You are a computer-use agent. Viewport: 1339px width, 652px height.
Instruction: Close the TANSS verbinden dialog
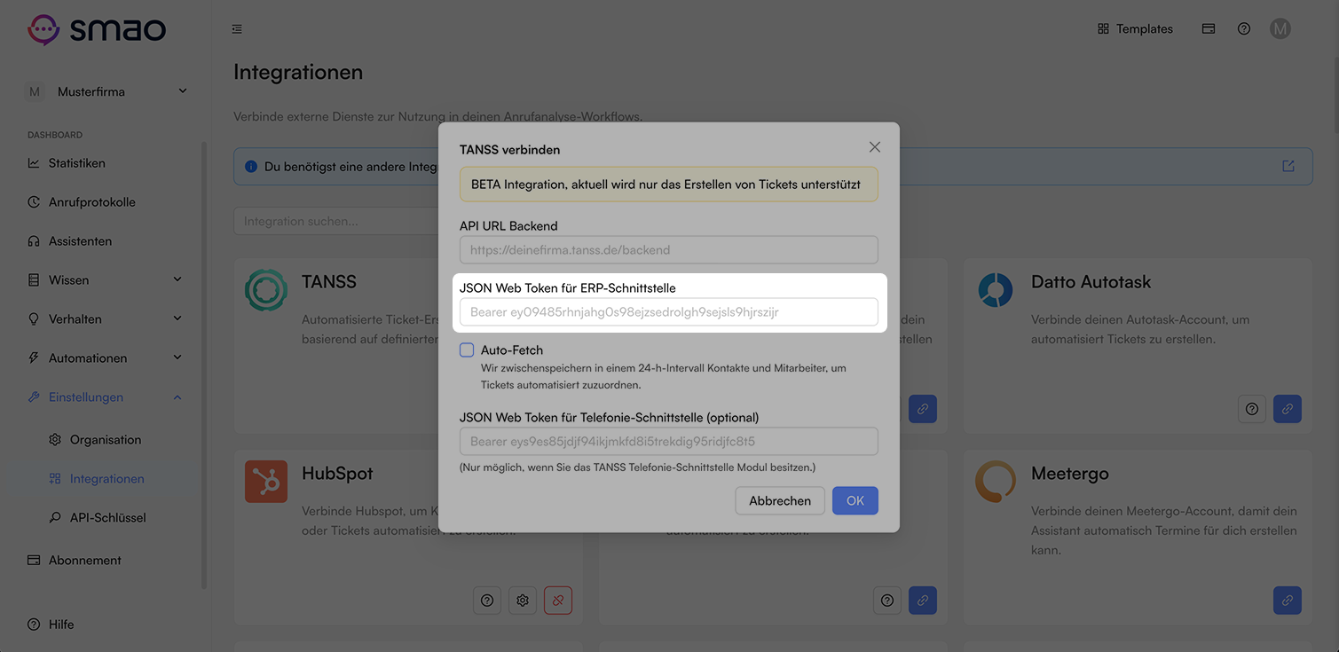click(875, 147)
